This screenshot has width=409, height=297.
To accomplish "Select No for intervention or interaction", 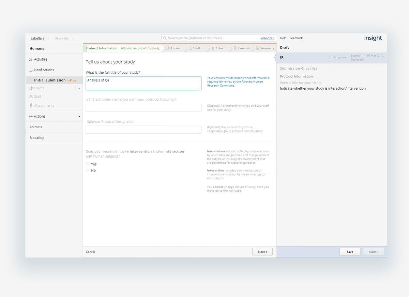I will pyautogui.click(x=88, y=170).
